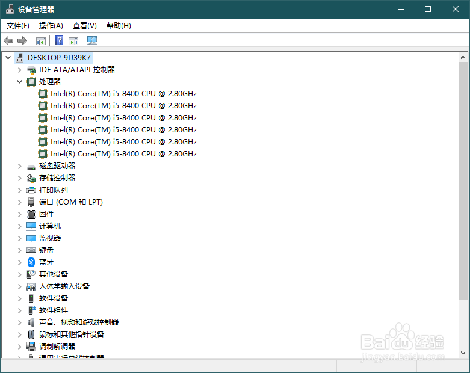
Task: Click the 声音、视频和游戏控制器 speaker icon
Action: (x=31, y=322)
